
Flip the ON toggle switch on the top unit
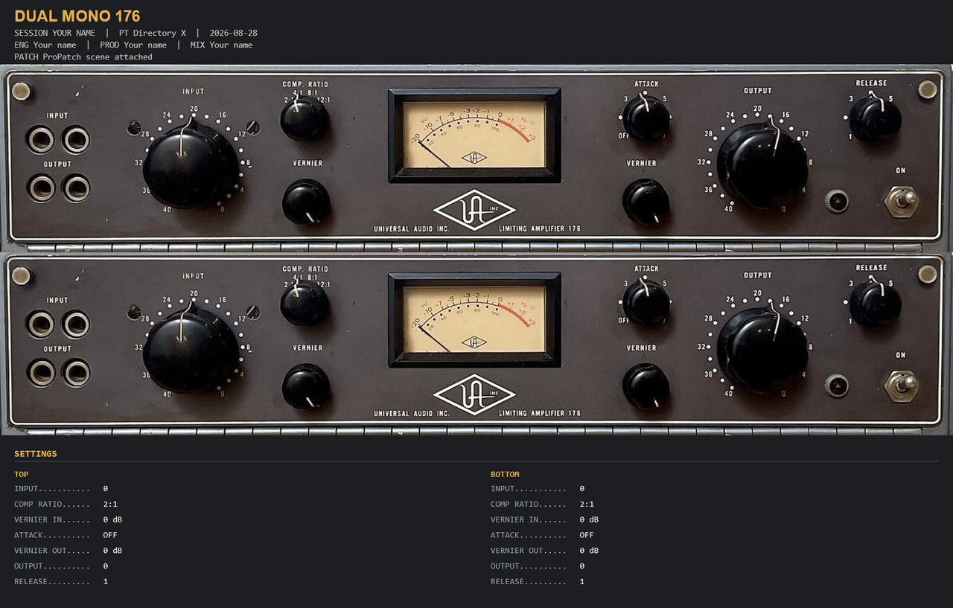click(902, 201)
